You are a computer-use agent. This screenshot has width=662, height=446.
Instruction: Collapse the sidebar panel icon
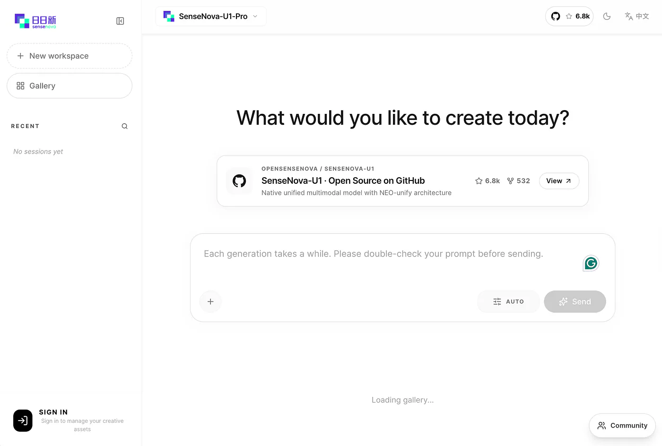(x=120, y=21)
